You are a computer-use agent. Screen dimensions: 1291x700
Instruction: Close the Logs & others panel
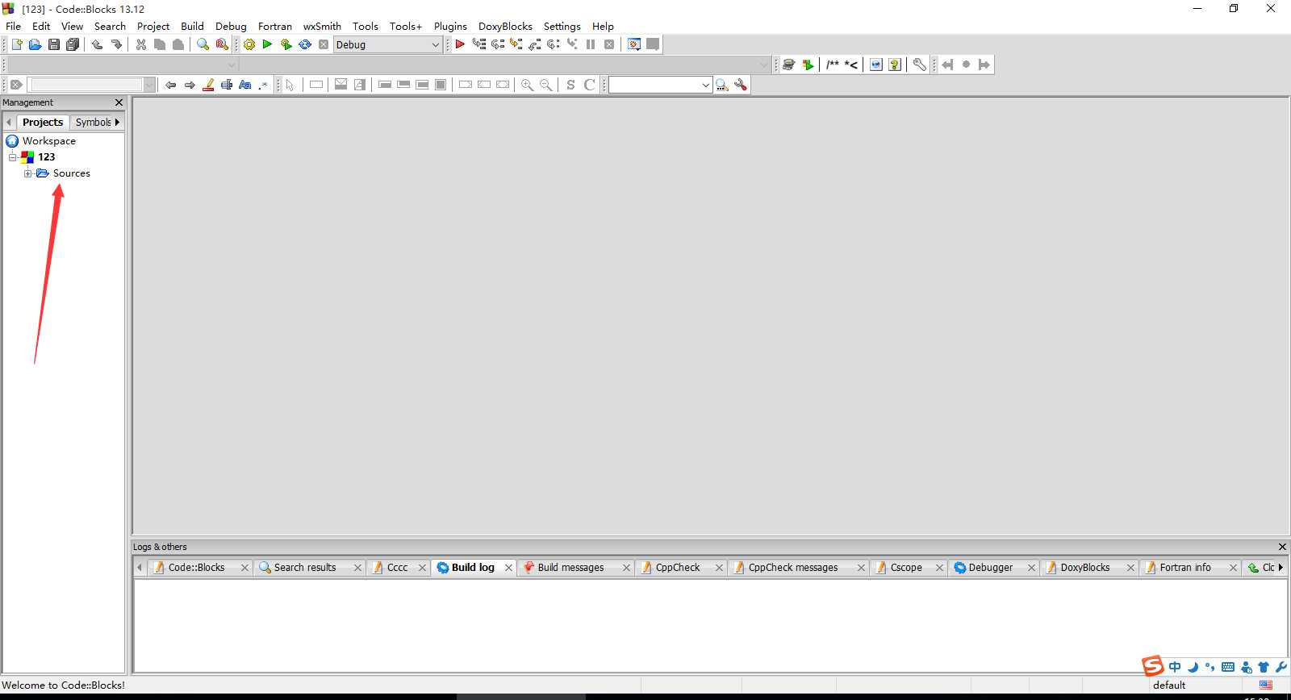click(x=1282, y=547)
